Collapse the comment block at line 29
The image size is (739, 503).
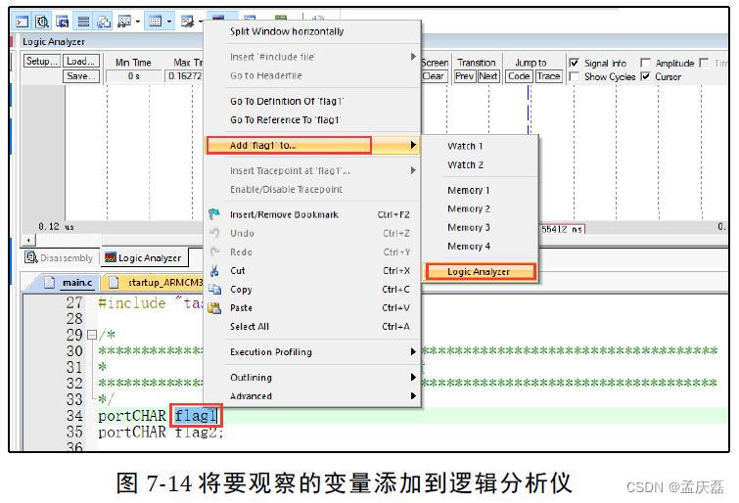(92, 336)
